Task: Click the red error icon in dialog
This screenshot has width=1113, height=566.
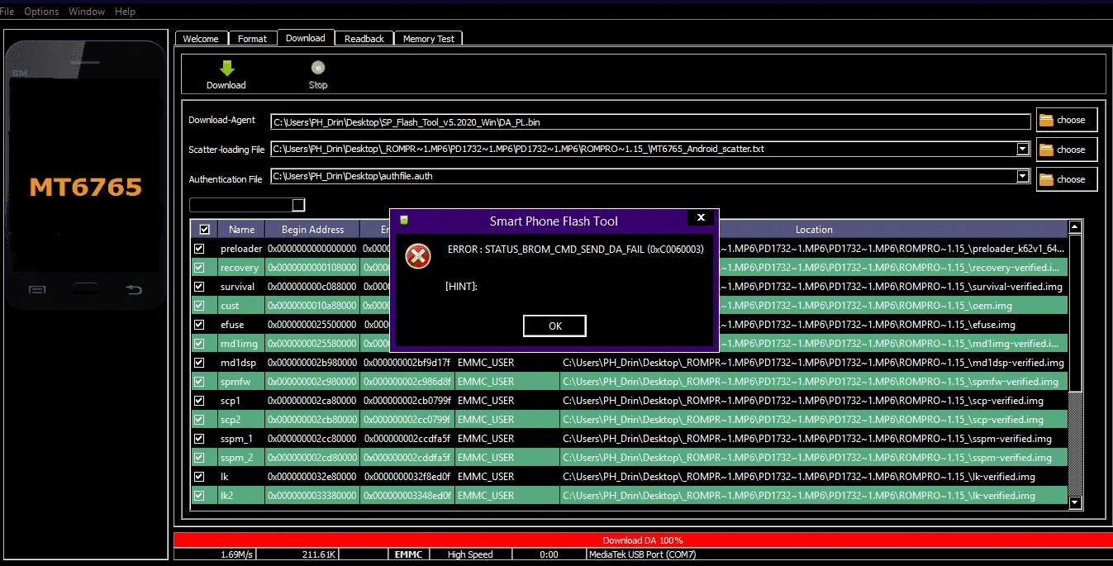Action: pos(418,256)
